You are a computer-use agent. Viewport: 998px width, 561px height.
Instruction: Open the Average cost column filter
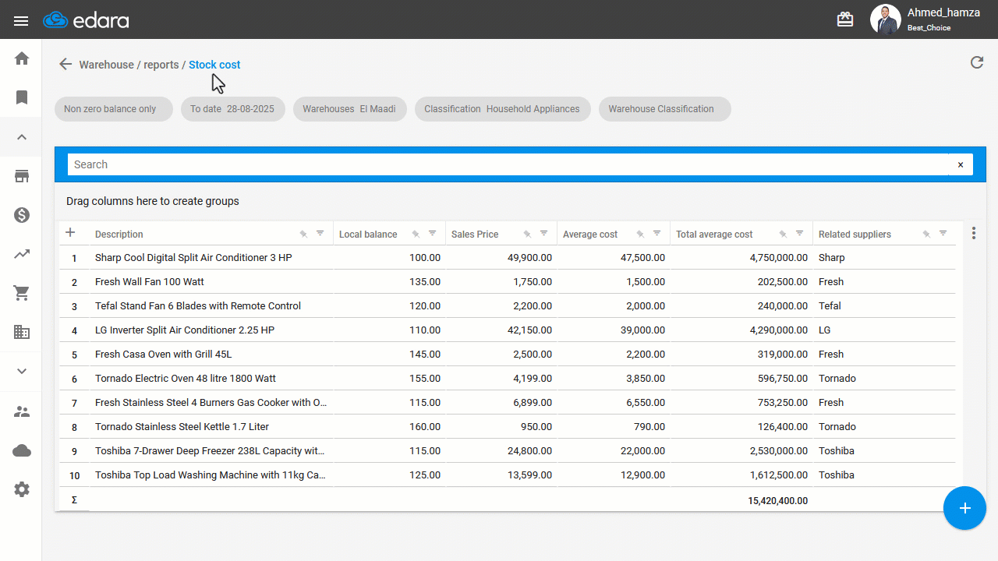(x=656, y=234)
